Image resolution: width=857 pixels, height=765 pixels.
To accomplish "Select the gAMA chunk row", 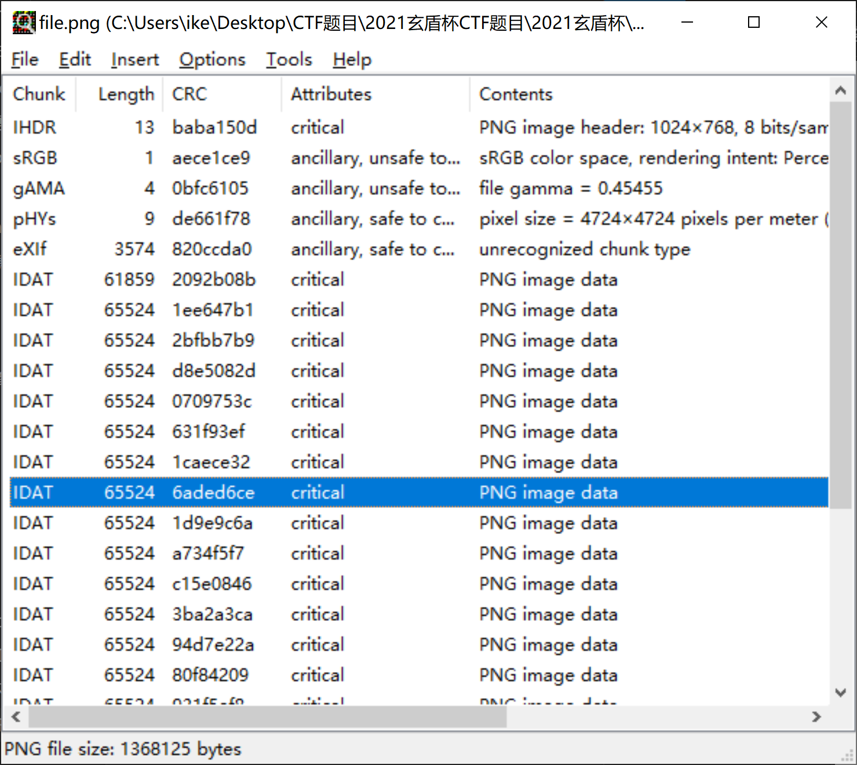I will pos(232,188).
